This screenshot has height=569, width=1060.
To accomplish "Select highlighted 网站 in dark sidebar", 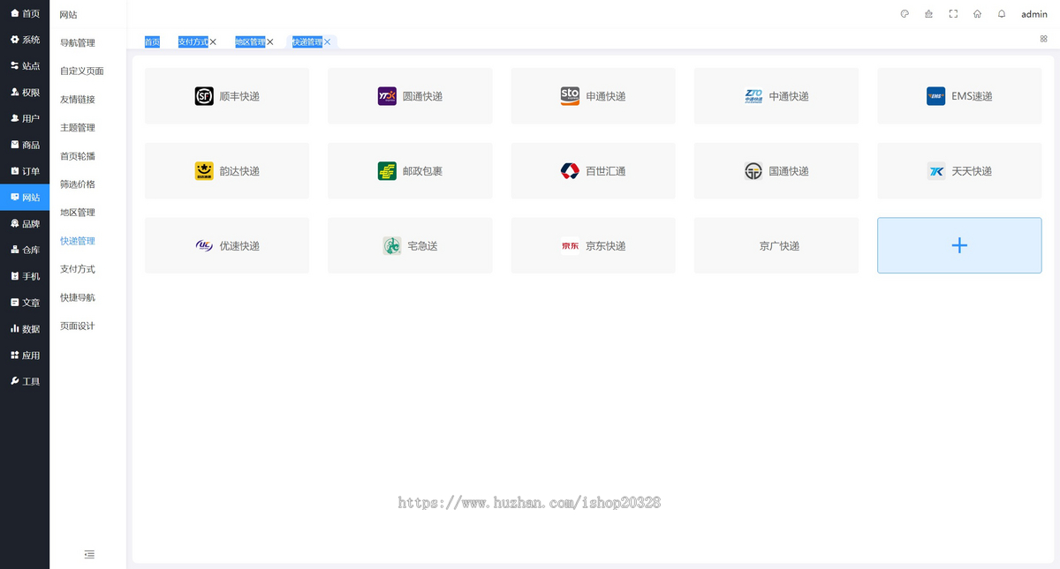I will pyautogui.click(x=25, y=197).
